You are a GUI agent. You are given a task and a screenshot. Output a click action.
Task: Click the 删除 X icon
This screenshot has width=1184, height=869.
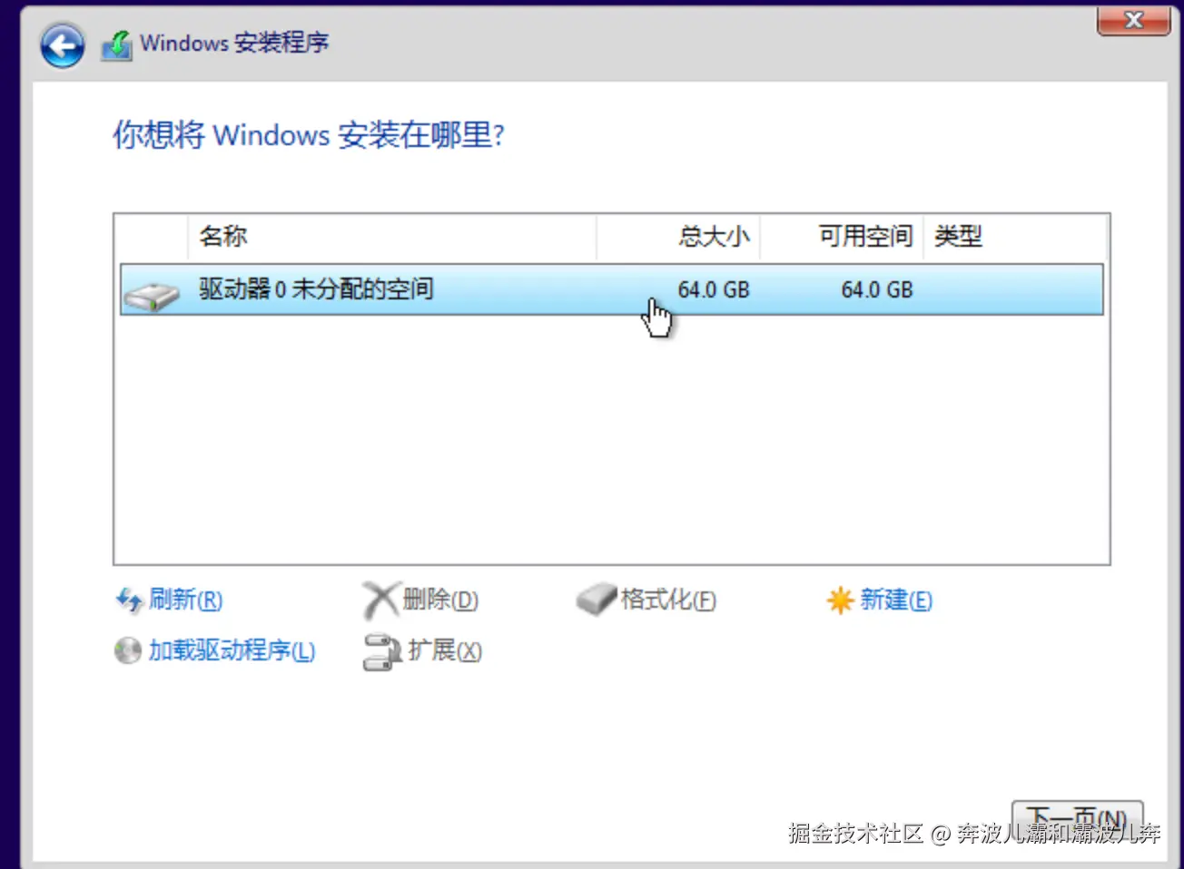380,600
